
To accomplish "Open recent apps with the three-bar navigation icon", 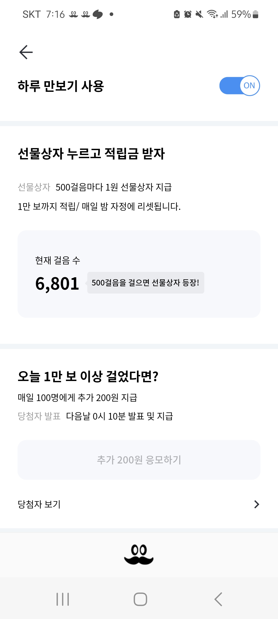I will (63, 599).
